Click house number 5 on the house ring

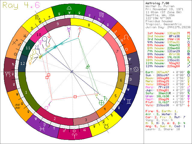tap(116, 96)
